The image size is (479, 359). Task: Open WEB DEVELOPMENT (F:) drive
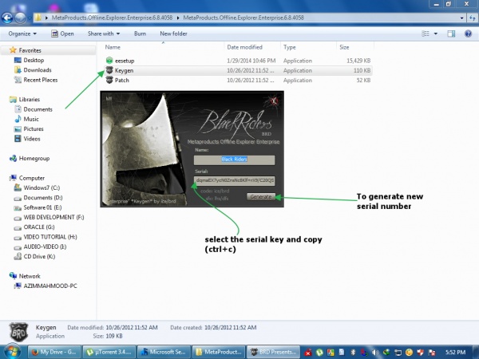[x=53, y=217]
